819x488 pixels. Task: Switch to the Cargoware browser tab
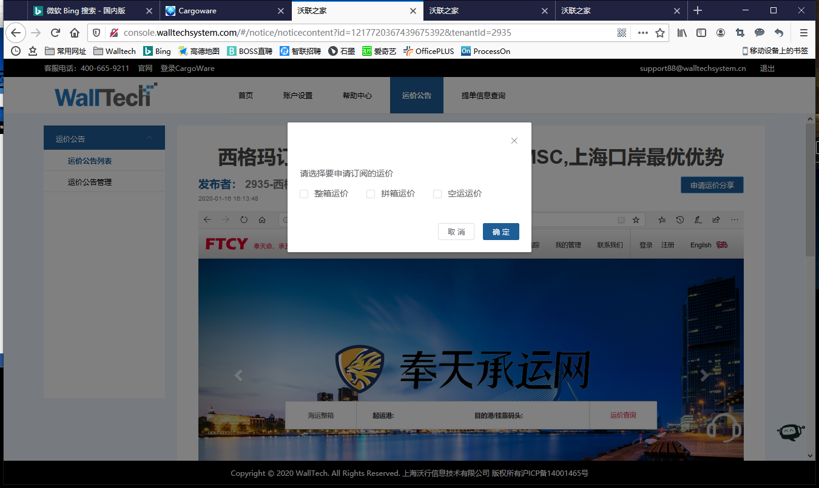pos(218,10)
